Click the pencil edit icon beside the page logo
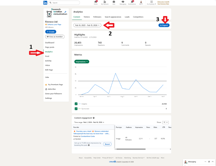This screenshot has width=216, height=166. coord(65,12)
